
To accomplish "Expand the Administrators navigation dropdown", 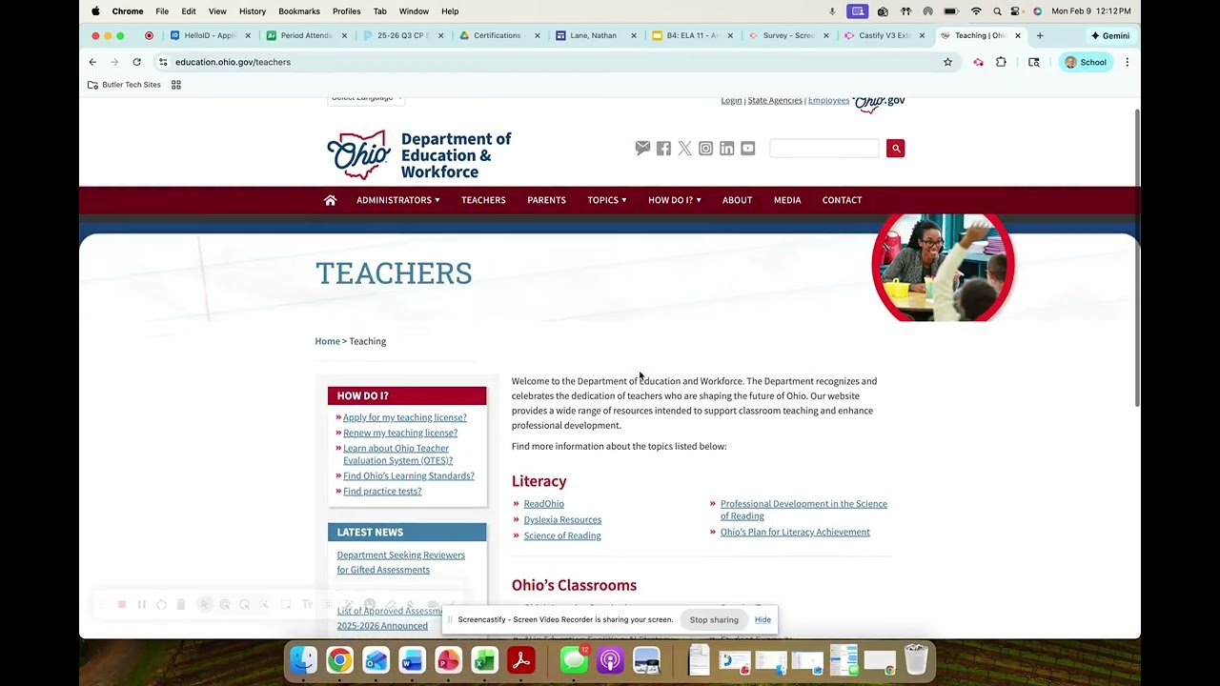I will point(397,200).
